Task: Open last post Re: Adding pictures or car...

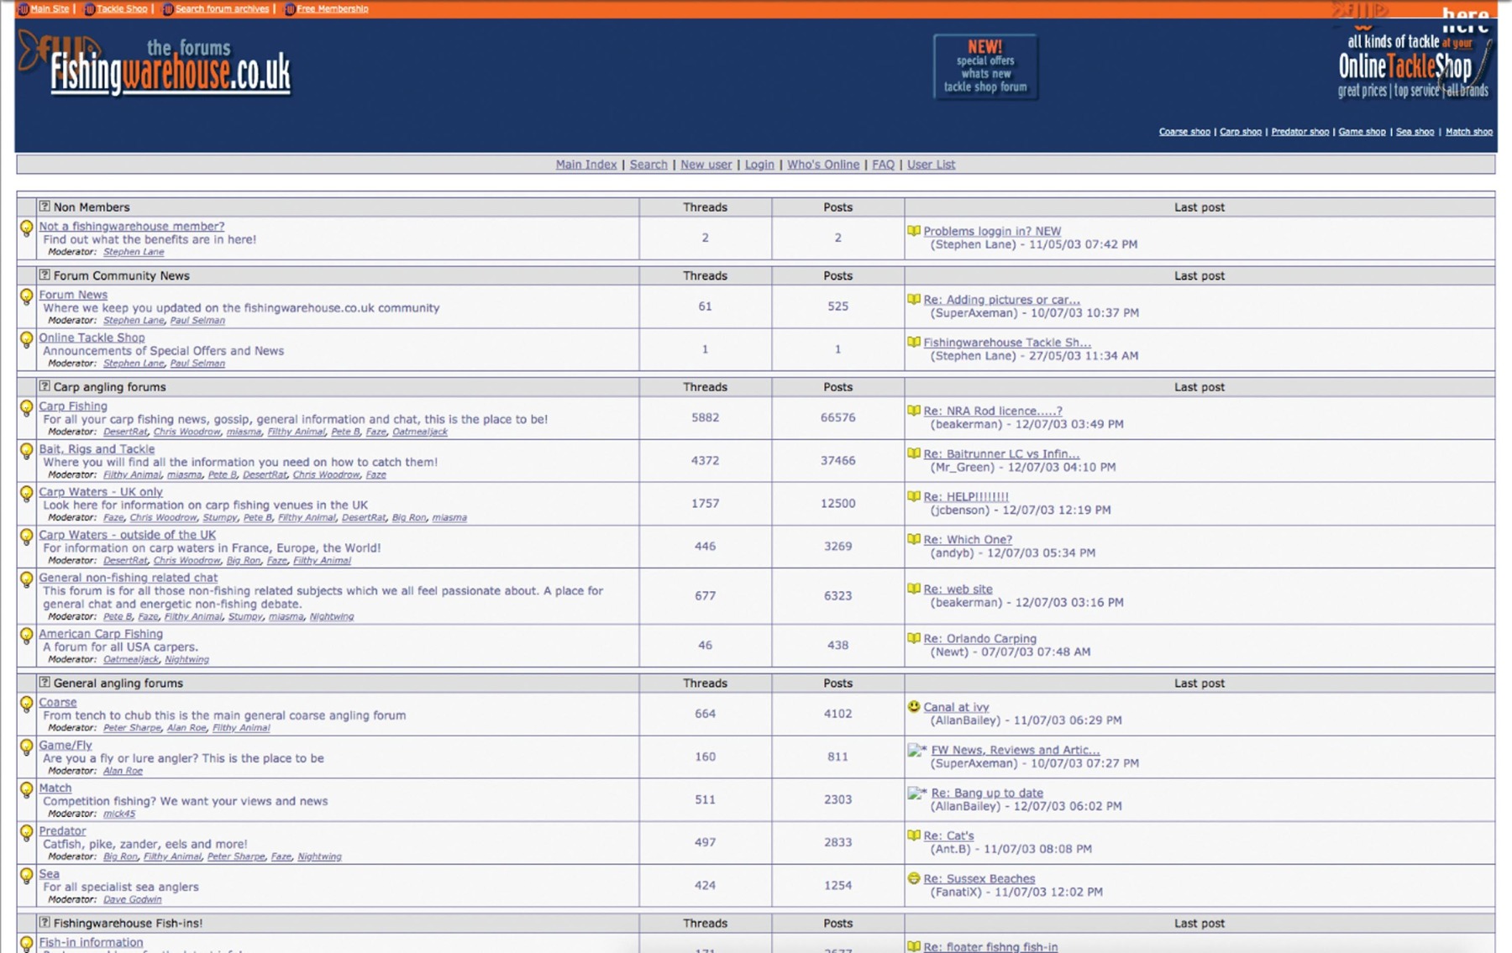Action: coord(1001,300)
